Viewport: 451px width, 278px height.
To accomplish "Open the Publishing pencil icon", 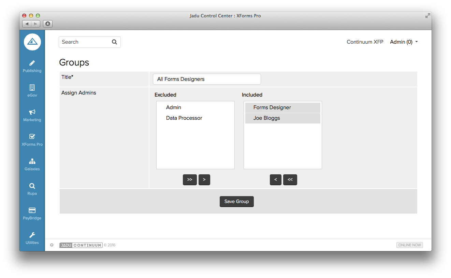I will [x=32, y=63].
